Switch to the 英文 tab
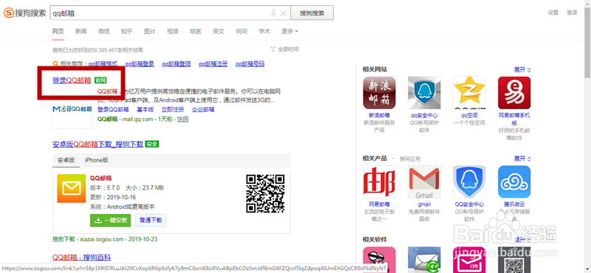The width and height of the screenshot is (591, 273). (x=219, y=31)
